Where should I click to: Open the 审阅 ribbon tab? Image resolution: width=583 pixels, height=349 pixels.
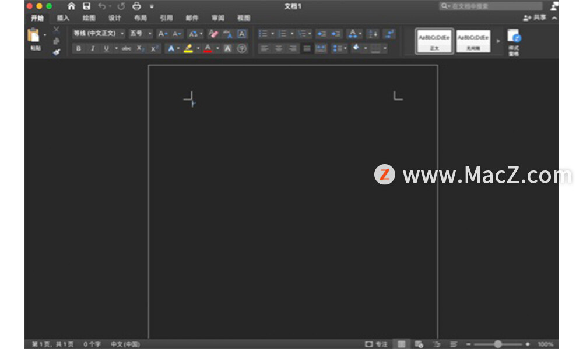click(218, 18)
